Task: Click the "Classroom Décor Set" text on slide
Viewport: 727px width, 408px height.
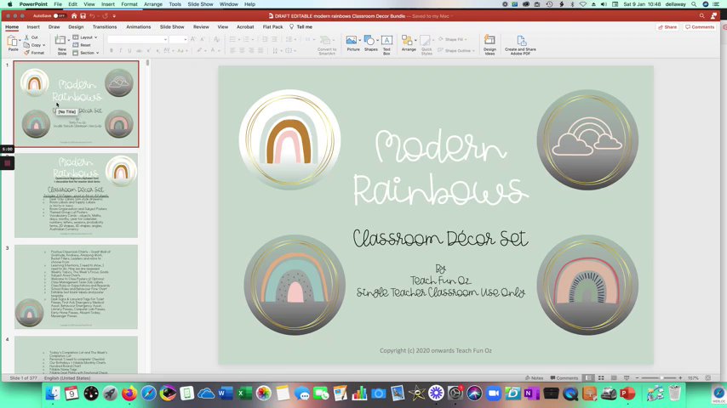Action: (440, 238)
